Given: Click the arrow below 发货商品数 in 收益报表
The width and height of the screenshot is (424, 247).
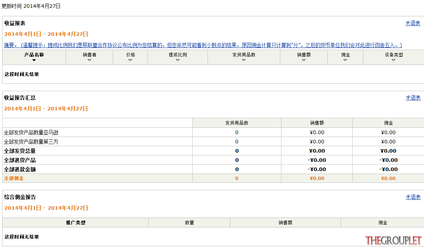Looking at the screenshot, I should point(244,60).
